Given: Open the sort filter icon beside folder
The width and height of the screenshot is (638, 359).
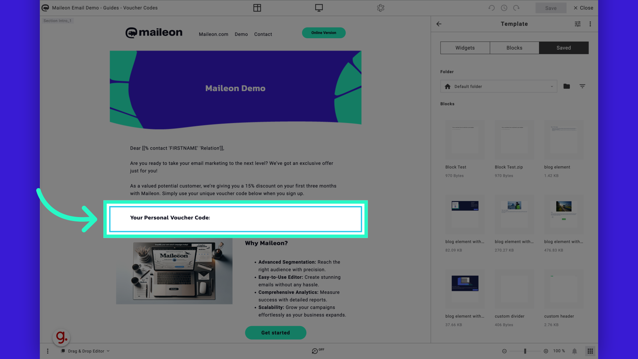Looking at the screenshot, I should [582, 86].
